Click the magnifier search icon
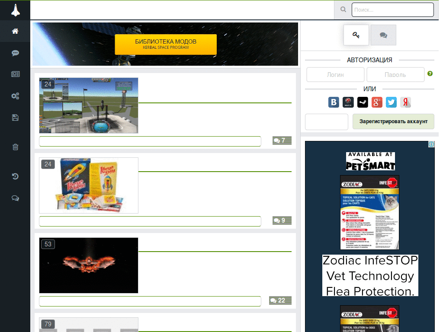Screen dimensions: 443x332 343,10
